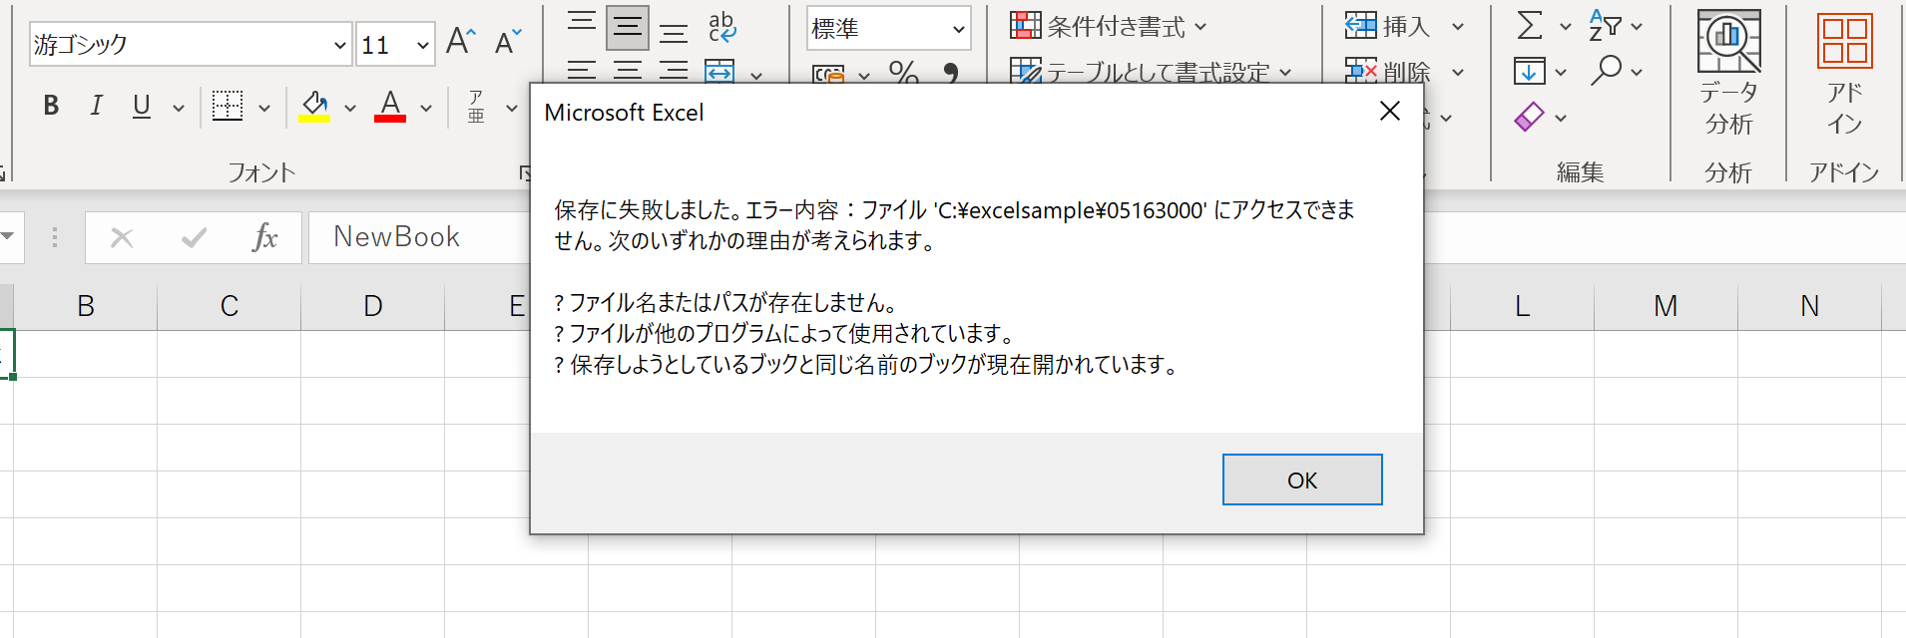
Task: Click fill down icon
Action: pyautogui.click(x=1530, y=71)
